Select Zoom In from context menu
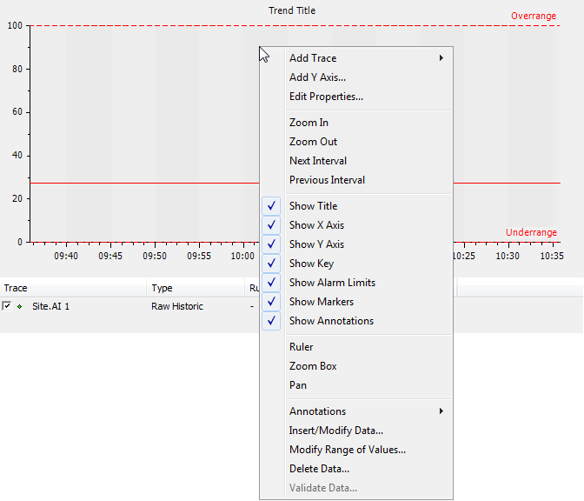 click(309, 123)
